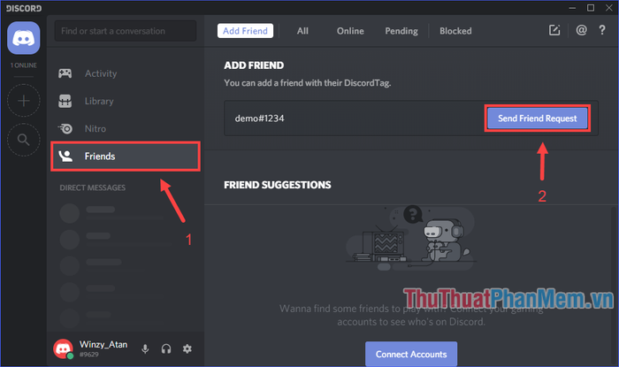Go to the Nitro page
This screenshot has height=367, width=619.
(96, 128)
